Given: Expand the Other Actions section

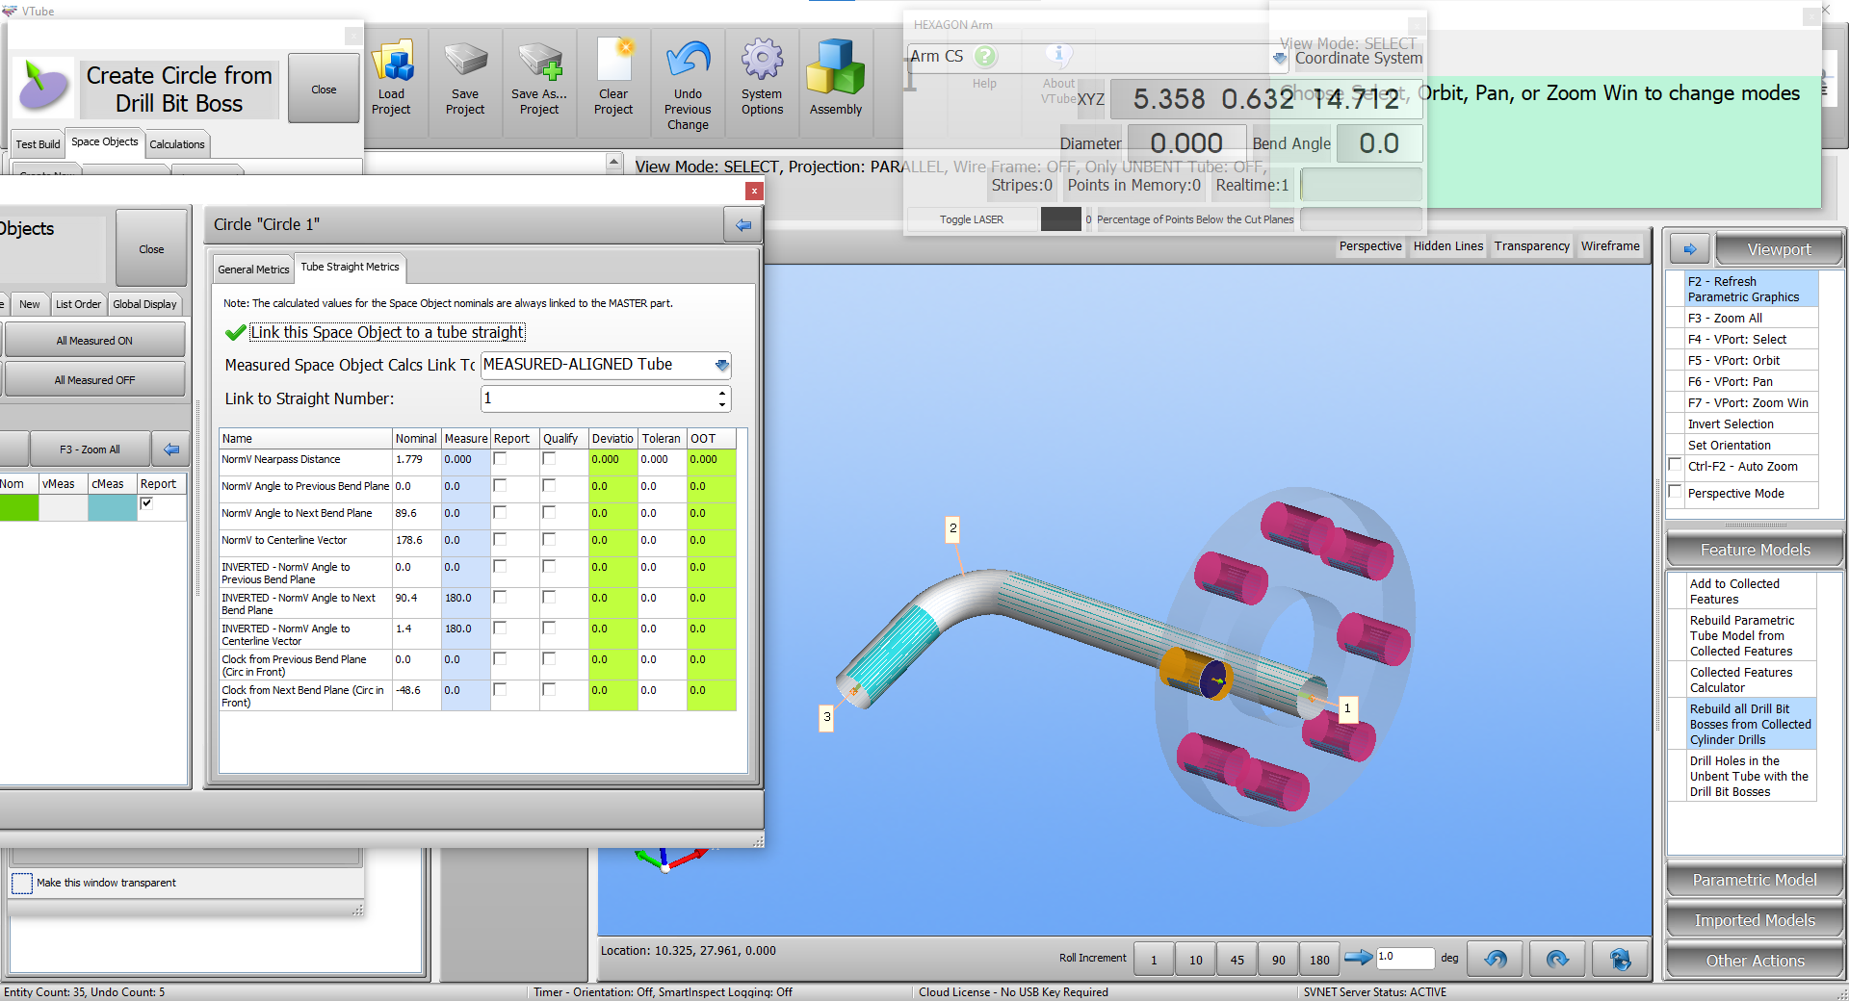Looking at the screenshot, I should click(1755, 961).
